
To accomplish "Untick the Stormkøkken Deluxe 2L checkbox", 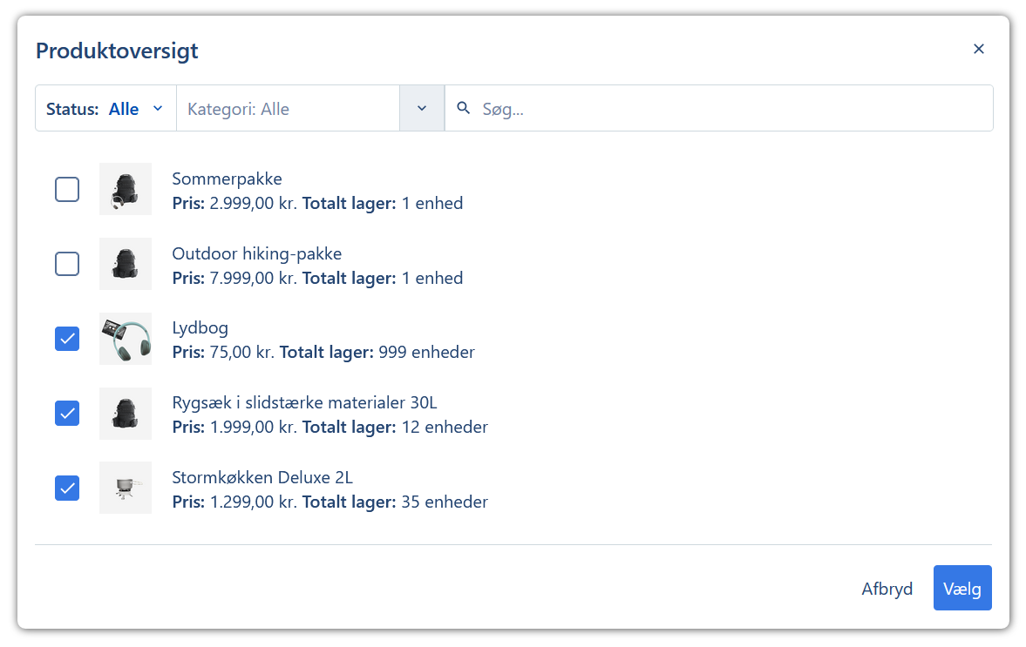I will (x=67, y=488).
